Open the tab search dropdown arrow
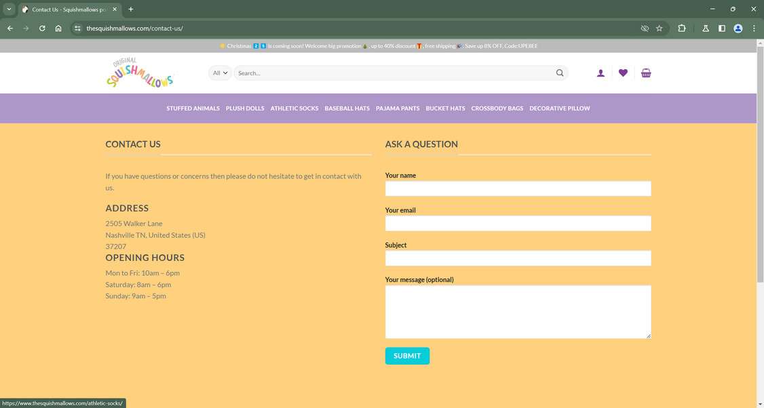This screenshot has height=408, width=764. [x=9, y=9]
